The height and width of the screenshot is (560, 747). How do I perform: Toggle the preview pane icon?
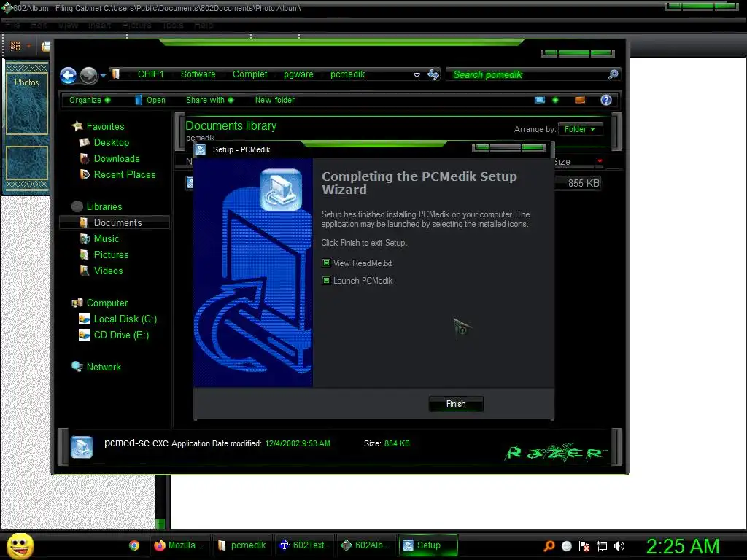(x=580, y=100)
